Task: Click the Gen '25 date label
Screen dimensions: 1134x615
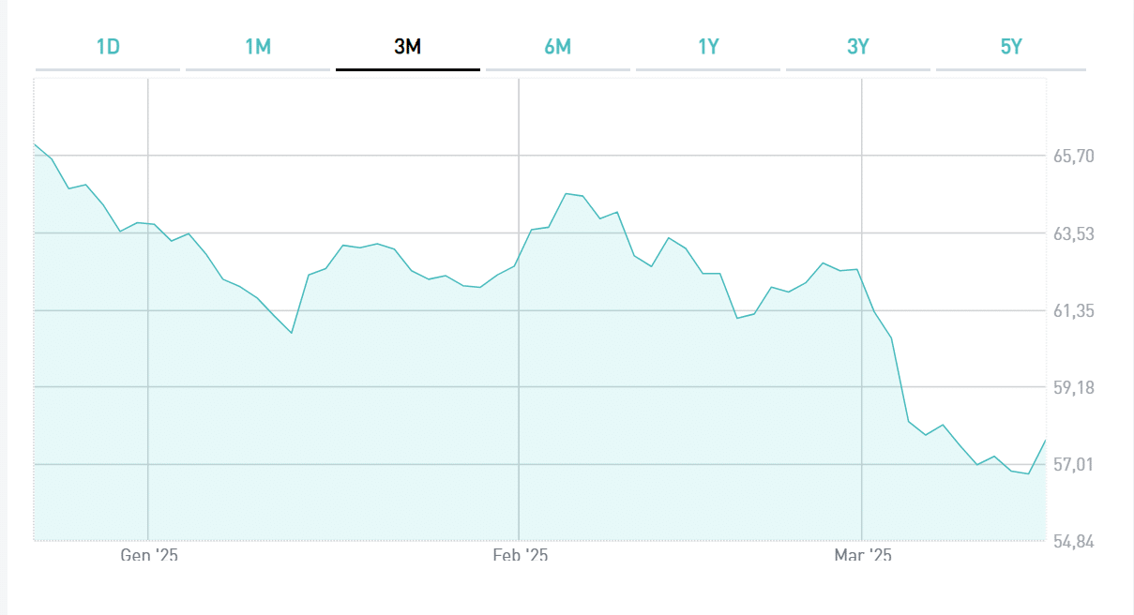Action: point(149,556)
